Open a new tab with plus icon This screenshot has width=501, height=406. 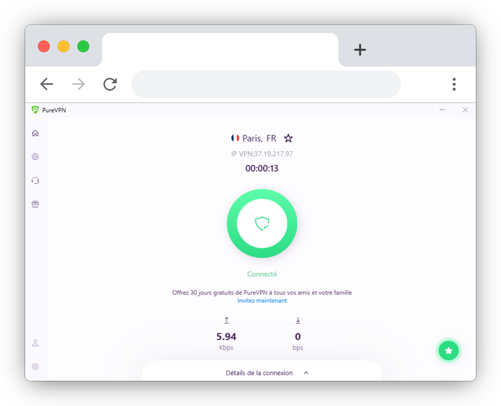coord(360,50)
